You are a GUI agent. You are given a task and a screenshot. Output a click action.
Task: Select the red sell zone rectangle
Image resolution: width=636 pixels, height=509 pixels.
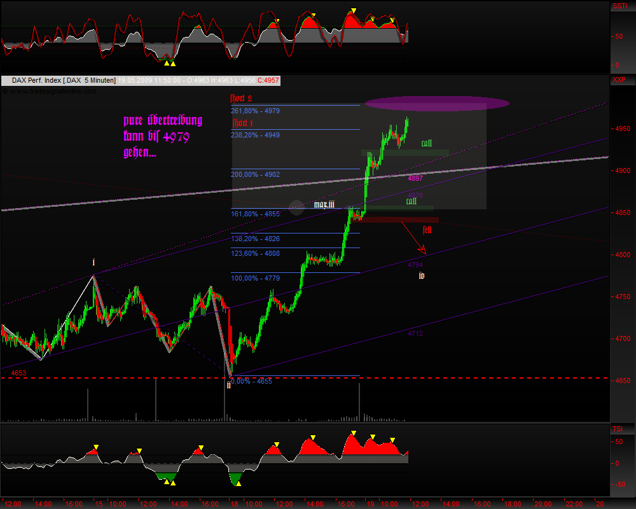(x=408, y=220)
